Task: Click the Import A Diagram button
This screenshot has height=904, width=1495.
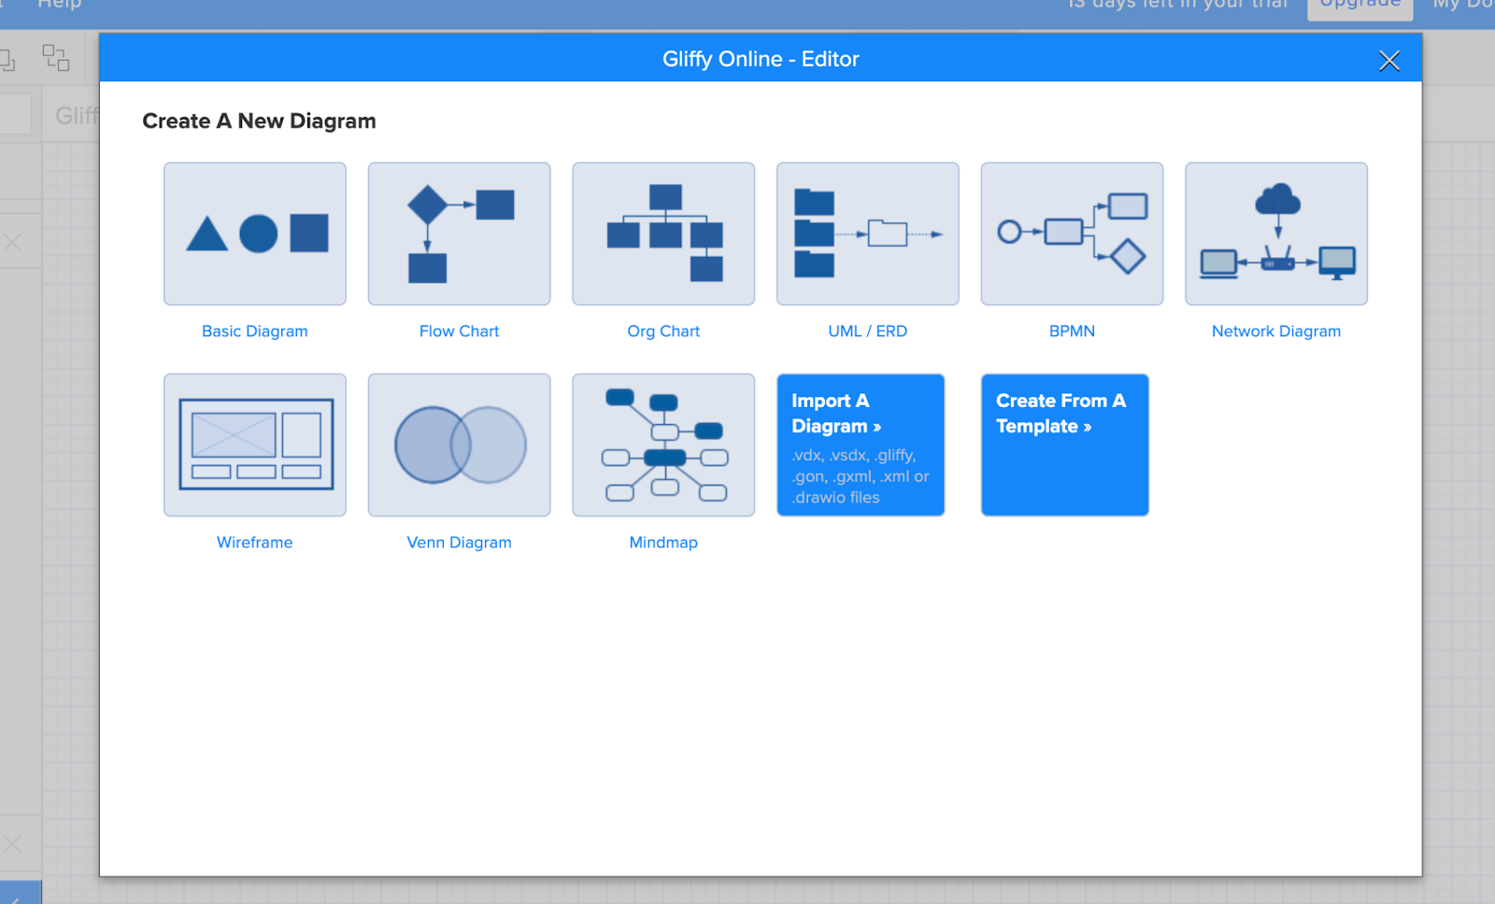Action: [861, 445]
